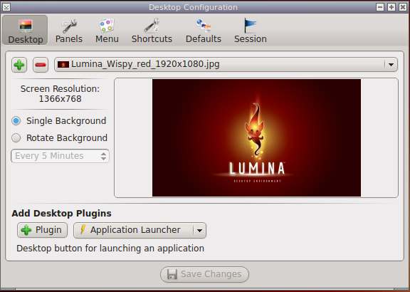Maximize the Desktop Configuration window
This screenshot has height=292, width=410.
(391, 7)
